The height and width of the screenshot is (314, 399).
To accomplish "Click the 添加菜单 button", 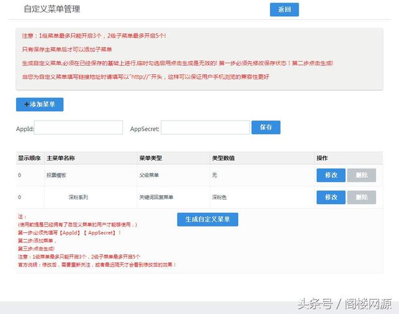I will [40, 104].
